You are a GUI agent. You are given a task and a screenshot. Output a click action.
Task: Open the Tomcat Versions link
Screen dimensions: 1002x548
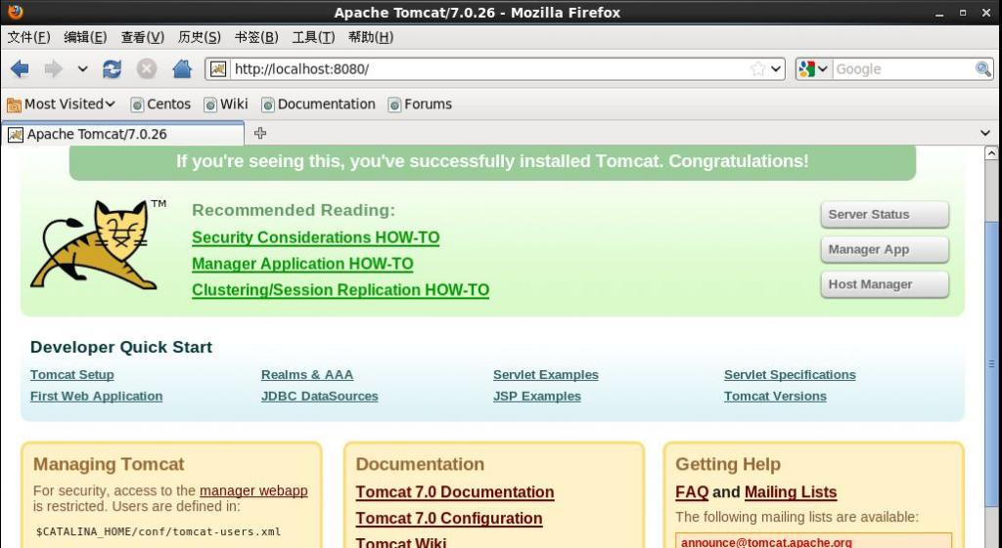coord(775,397)
